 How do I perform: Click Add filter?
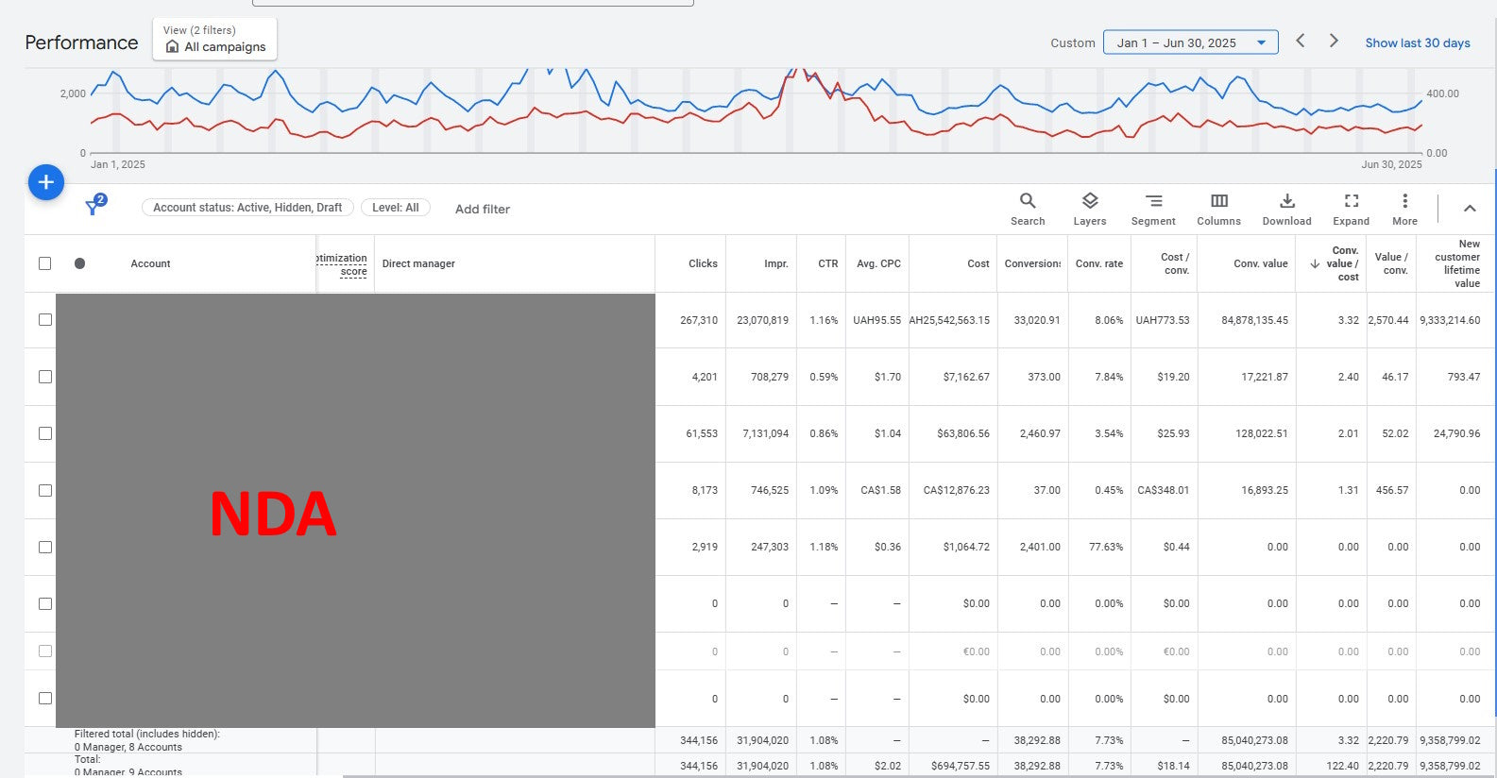[482, 209]
